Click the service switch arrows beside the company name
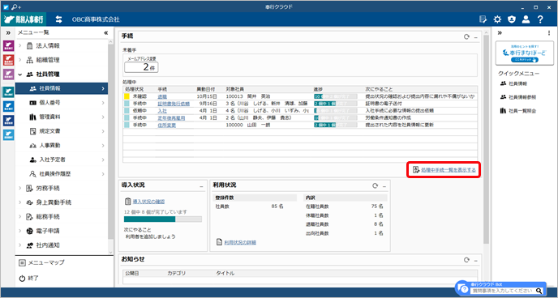Viewport: 558px width, 298px height. click(x=58, y=19)
